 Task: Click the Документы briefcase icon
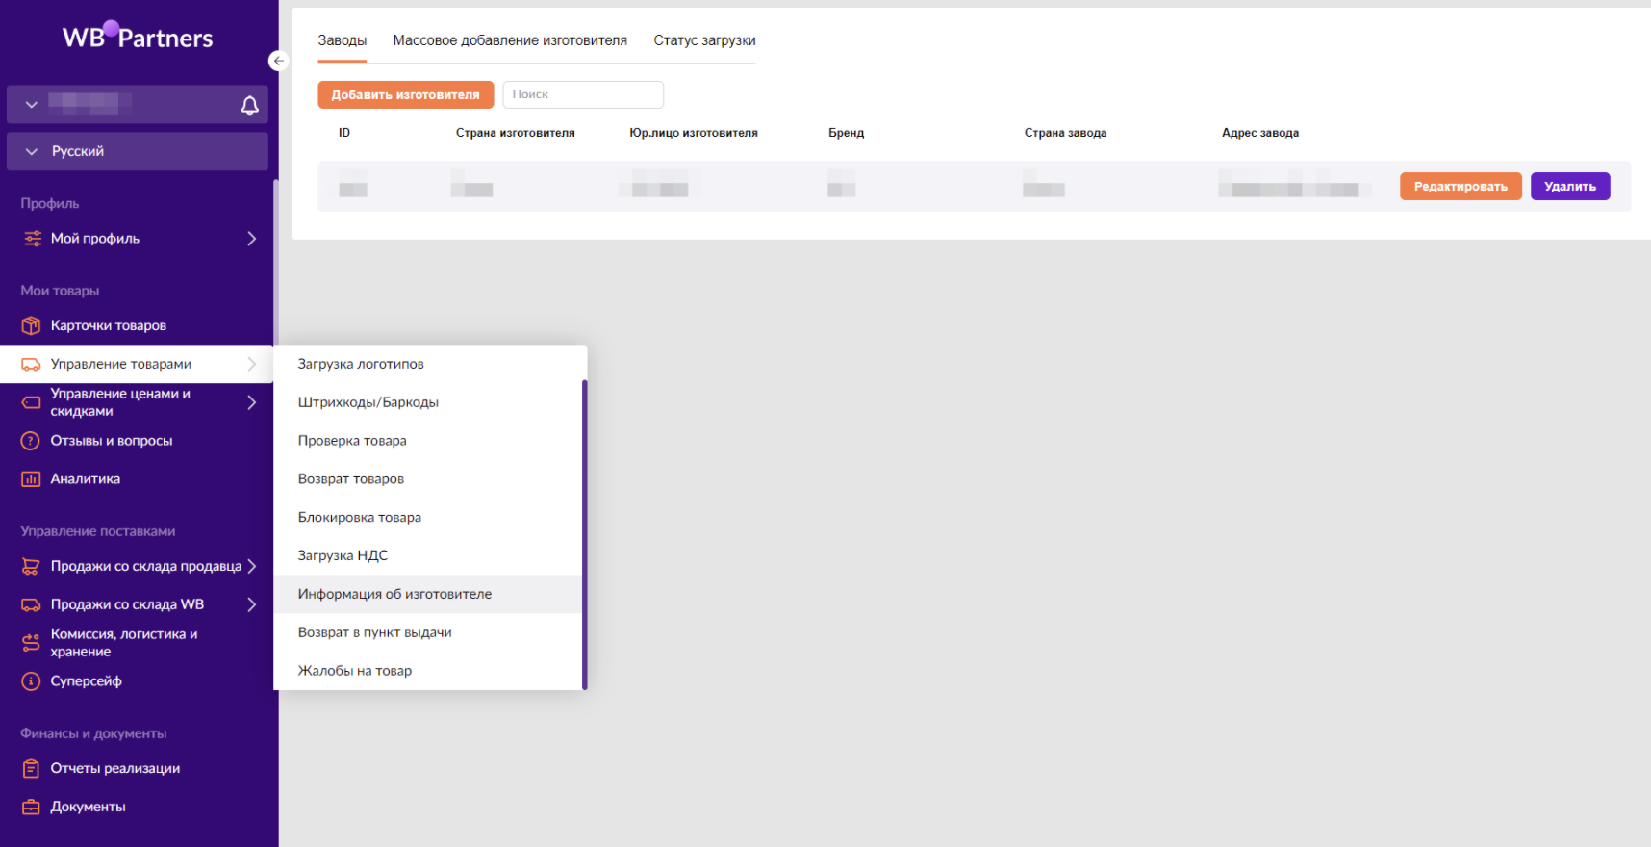(31, 807)
